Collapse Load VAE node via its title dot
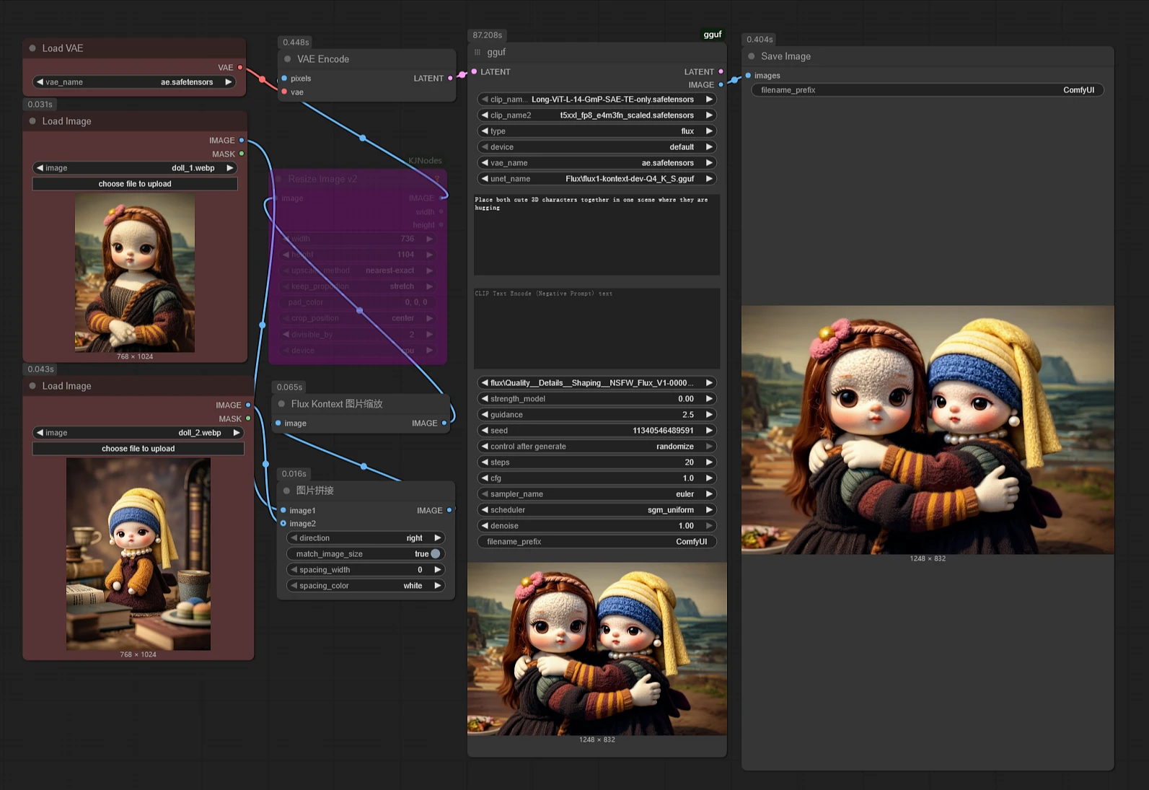Screen dimensions: 1149x790 tap(32, 48)
